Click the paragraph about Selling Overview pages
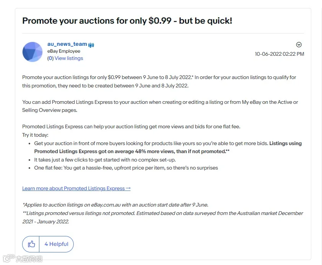The height and width of the screenshot is (265, 322). click(160, 106)
